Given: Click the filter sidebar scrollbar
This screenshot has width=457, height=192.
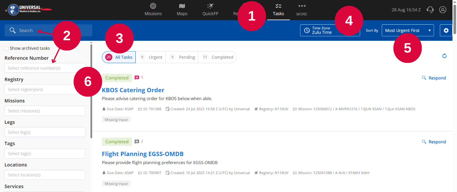Looking at the screenshot, I should [91, 91].
